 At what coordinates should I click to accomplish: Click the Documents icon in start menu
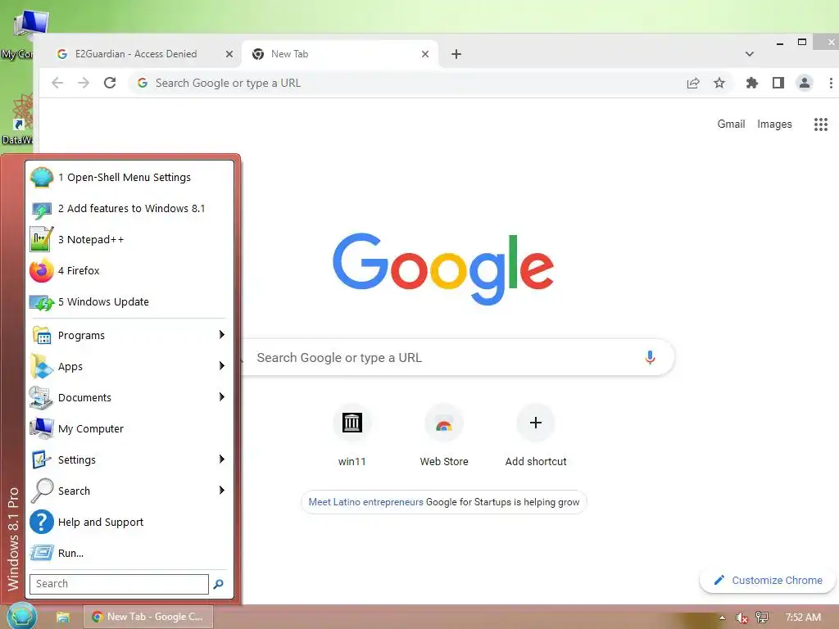click(41, 398)
